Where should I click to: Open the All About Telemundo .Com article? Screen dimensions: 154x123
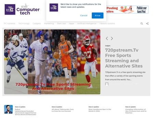[x=63, y=110]
